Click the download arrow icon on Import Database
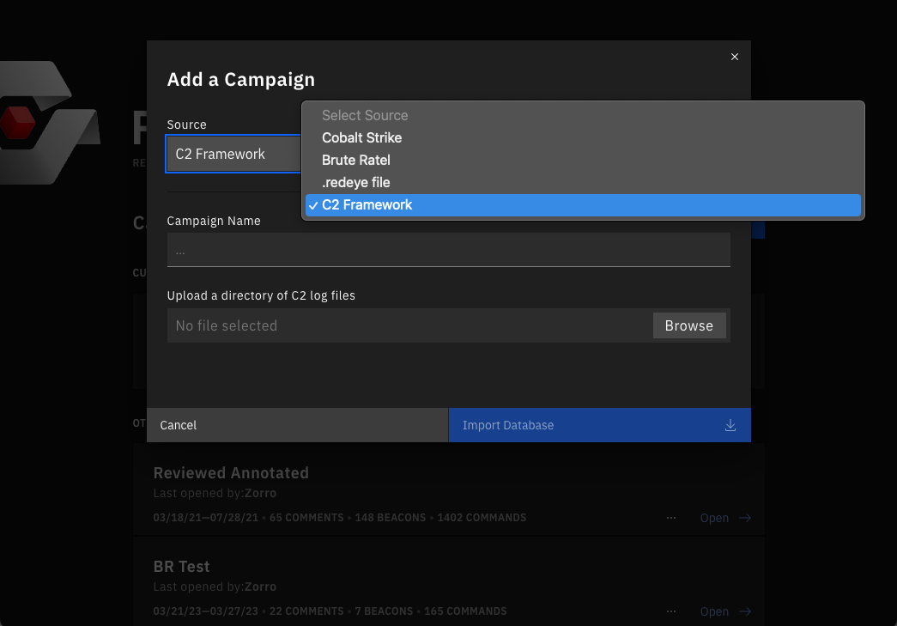 tap(730, 425)
